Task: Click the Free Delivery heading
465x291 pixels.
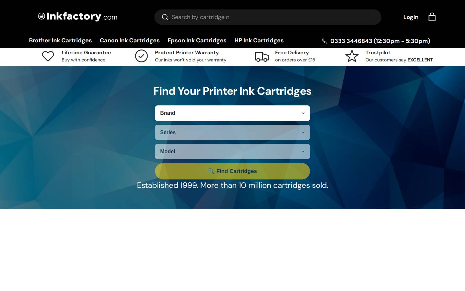Action: point(292,52)
